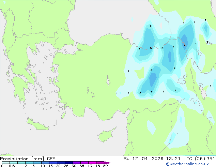Open the weatheronline.co.uk link
The width and height of the screenshot is (216, 167).
187,164
